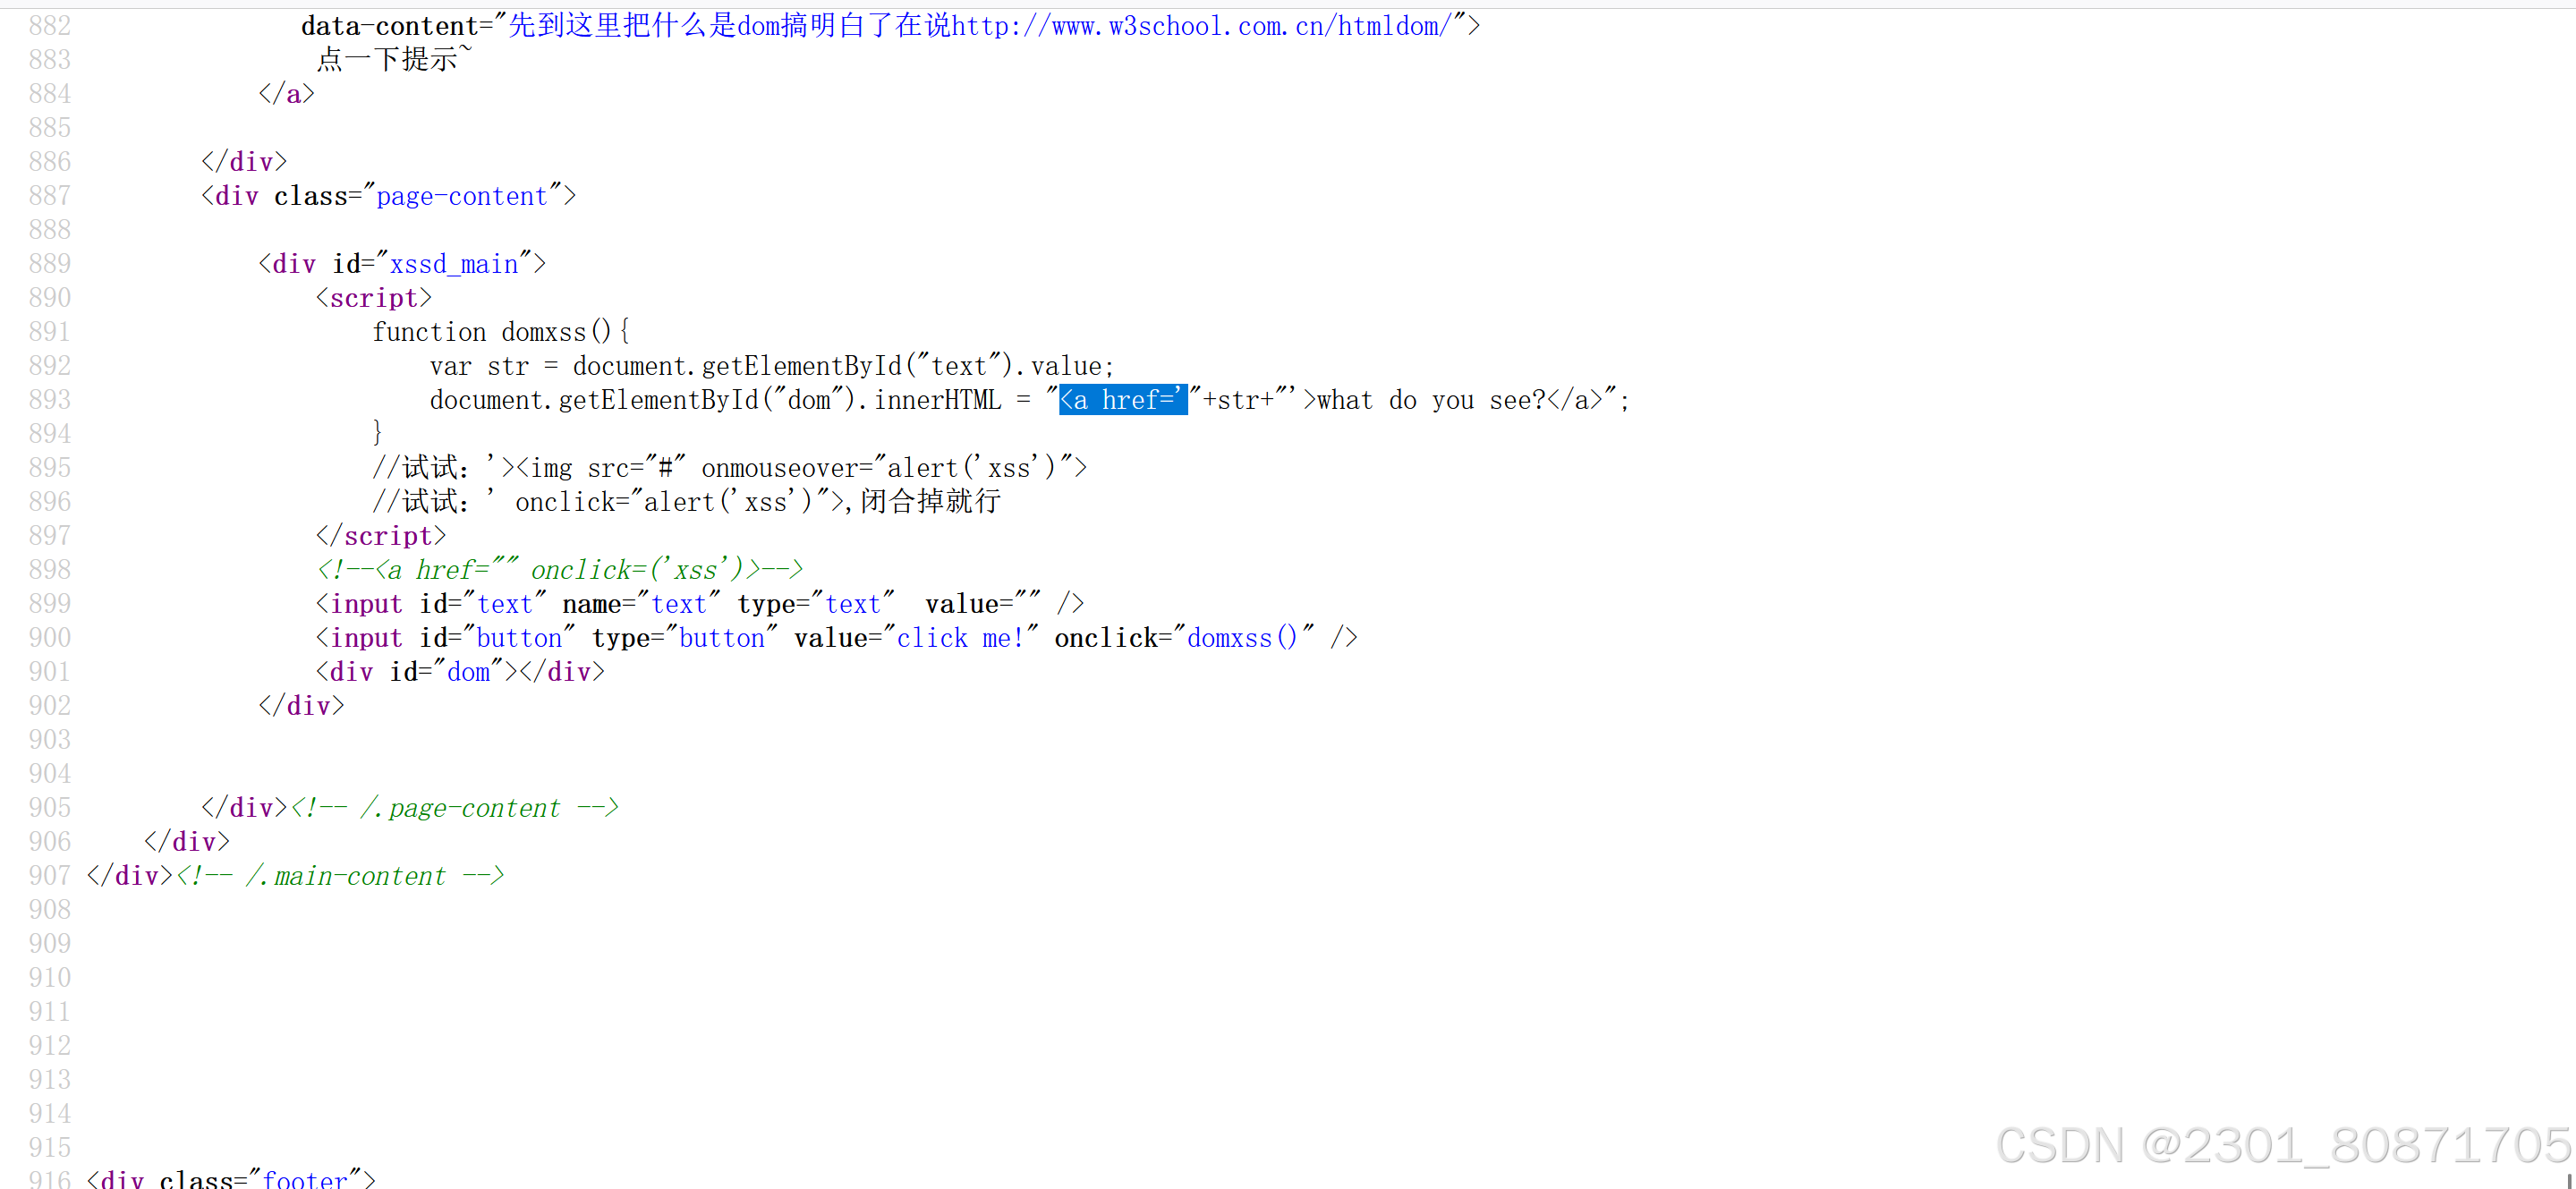Click the highlighted '<a href=' selected text
The image size is (2576, 1189).
pyautogui.click(x=1122, y=400)
